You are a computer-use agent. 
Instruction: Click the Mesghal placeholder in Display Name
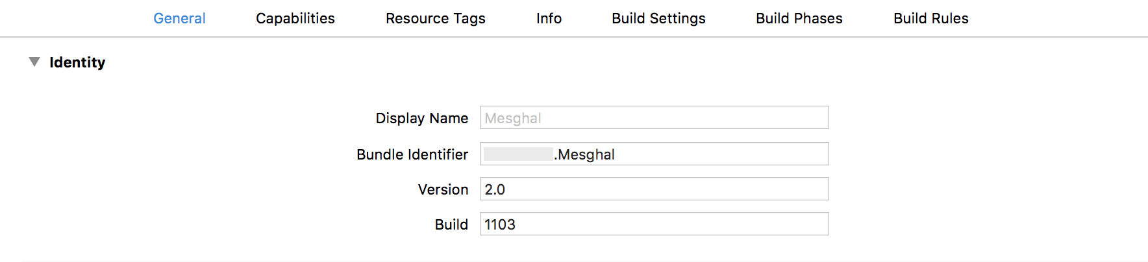(513, 118)
